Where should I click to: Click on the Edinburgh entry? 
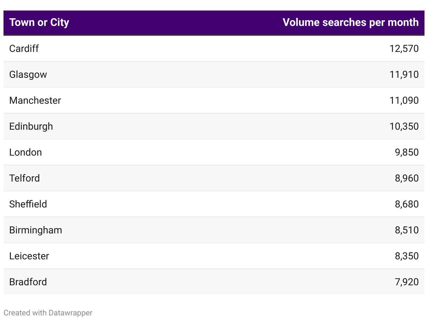(31, 126)
